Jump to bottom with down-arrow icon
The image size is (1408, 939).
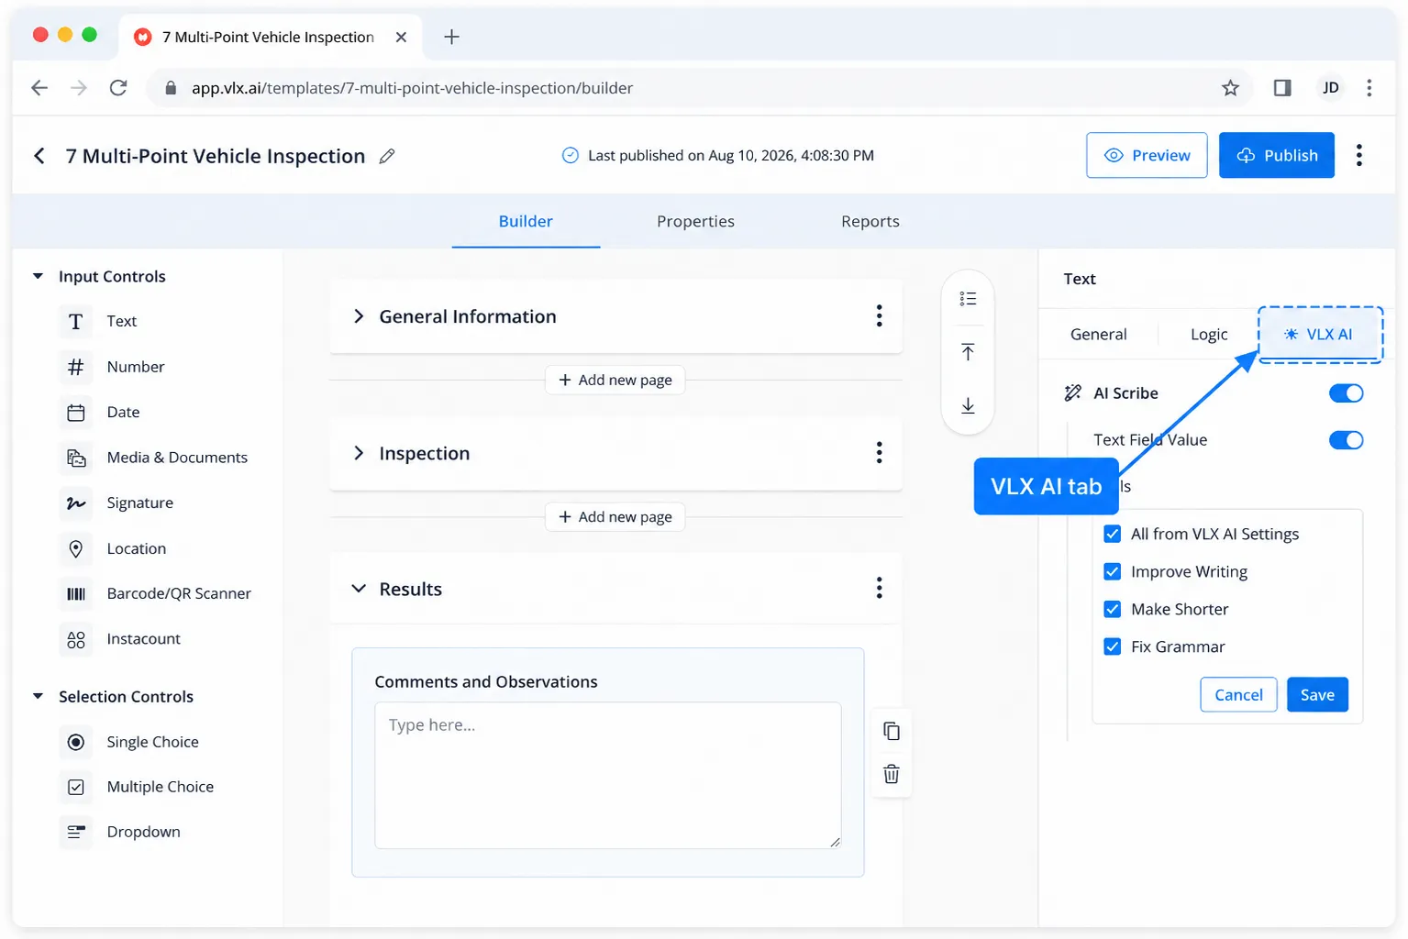tap(968, 405)
